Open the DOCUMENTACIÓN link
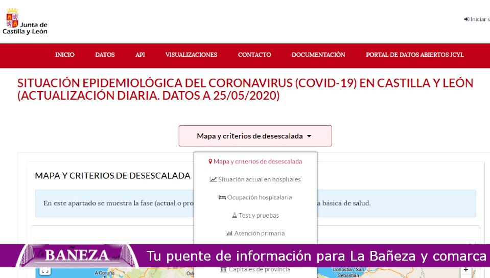This screenshot has width=490, height=278. click(318, 55)
